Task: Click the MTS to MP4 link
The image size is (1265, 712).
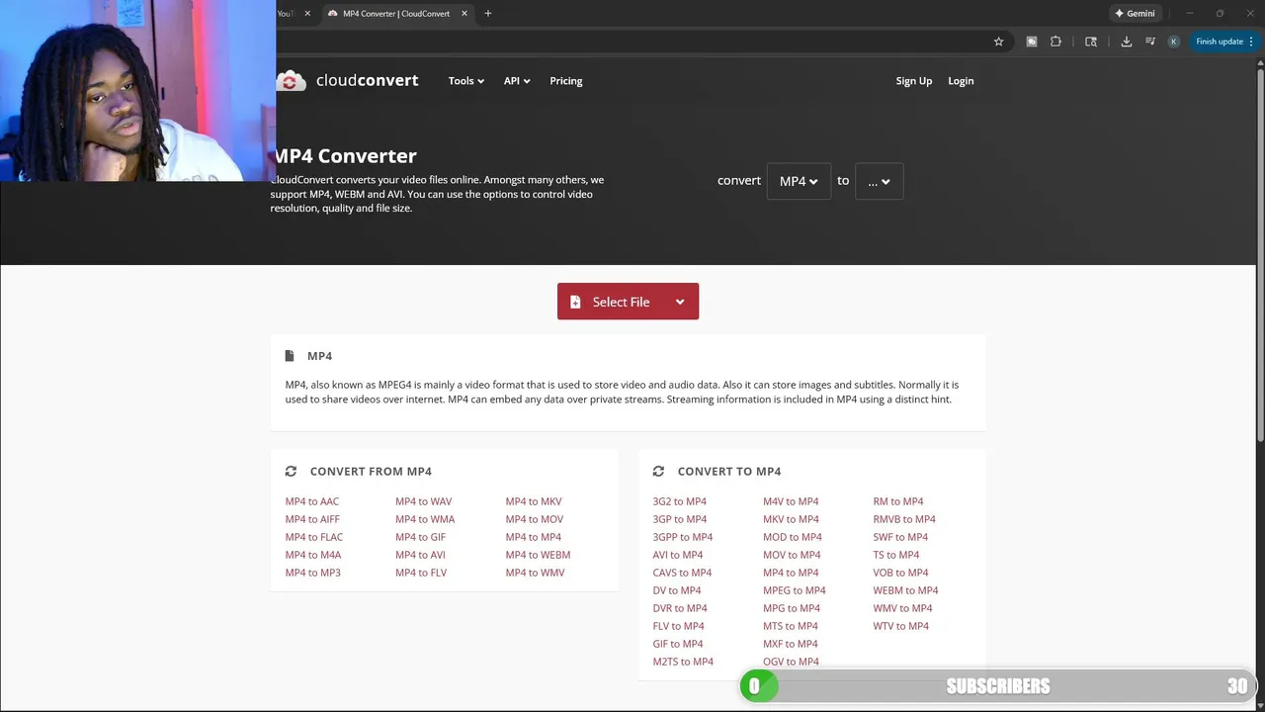Action: pos(791,626)
